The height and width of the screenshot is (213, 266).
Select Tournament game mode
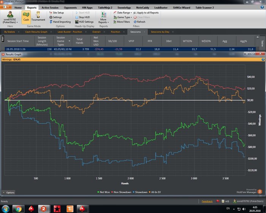(38, 16)
